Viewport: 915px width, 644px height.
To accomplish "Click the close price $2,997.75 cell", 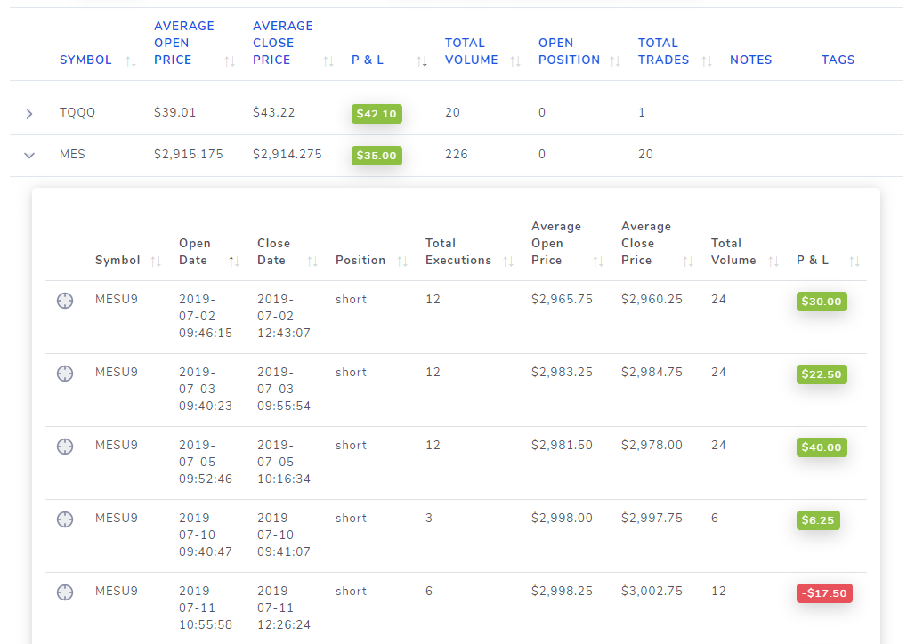I will tap(652, 519).
